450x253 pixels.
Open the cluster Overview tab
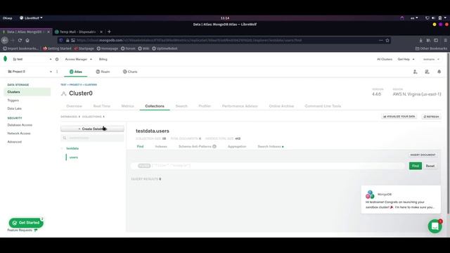(x=74, y=106)
